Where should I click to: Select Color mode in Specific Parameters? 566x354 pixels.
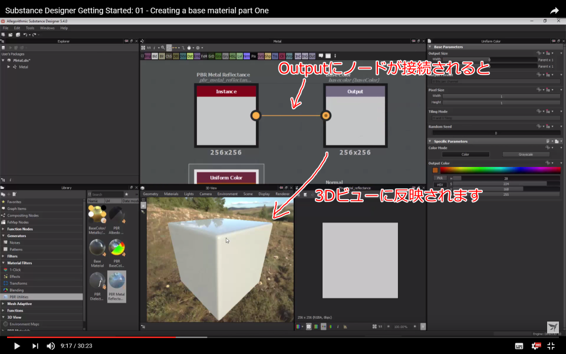(465, 154)
